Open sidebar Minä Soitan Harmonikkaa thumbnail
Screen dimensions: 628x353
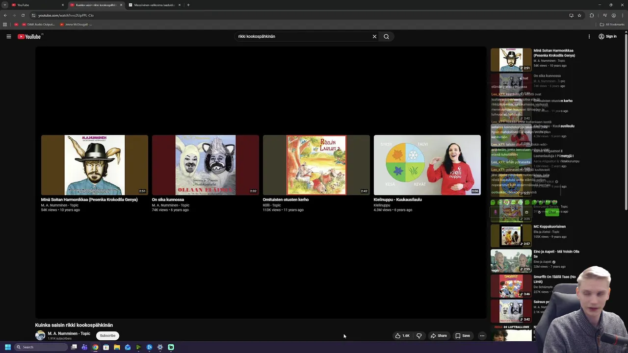point(511,60)
